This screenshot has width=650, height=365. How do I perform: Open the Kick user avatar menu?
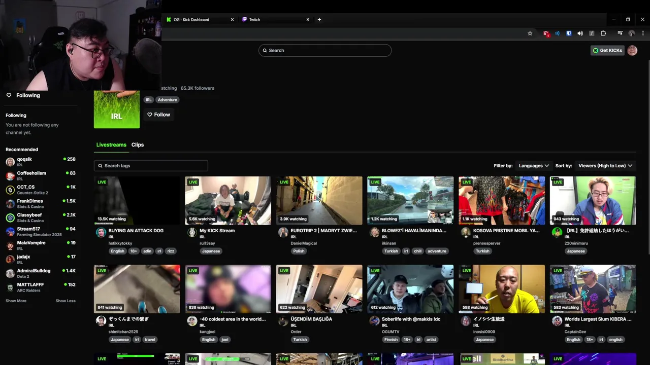coord(632,50)
